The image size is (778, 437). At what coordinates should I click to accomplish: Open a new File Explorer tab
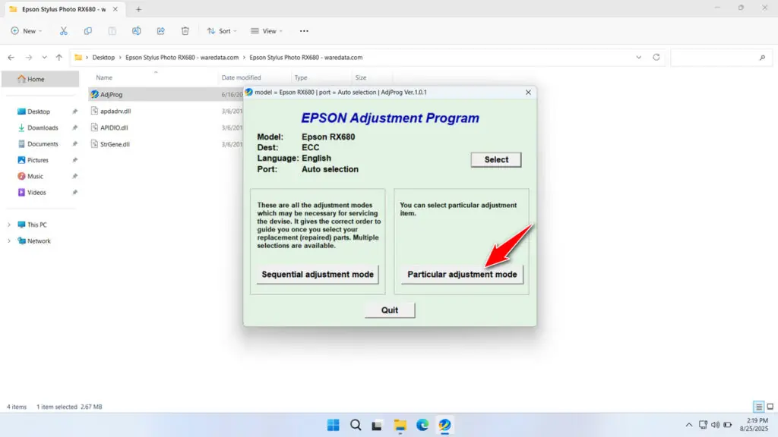coord(138,9)
